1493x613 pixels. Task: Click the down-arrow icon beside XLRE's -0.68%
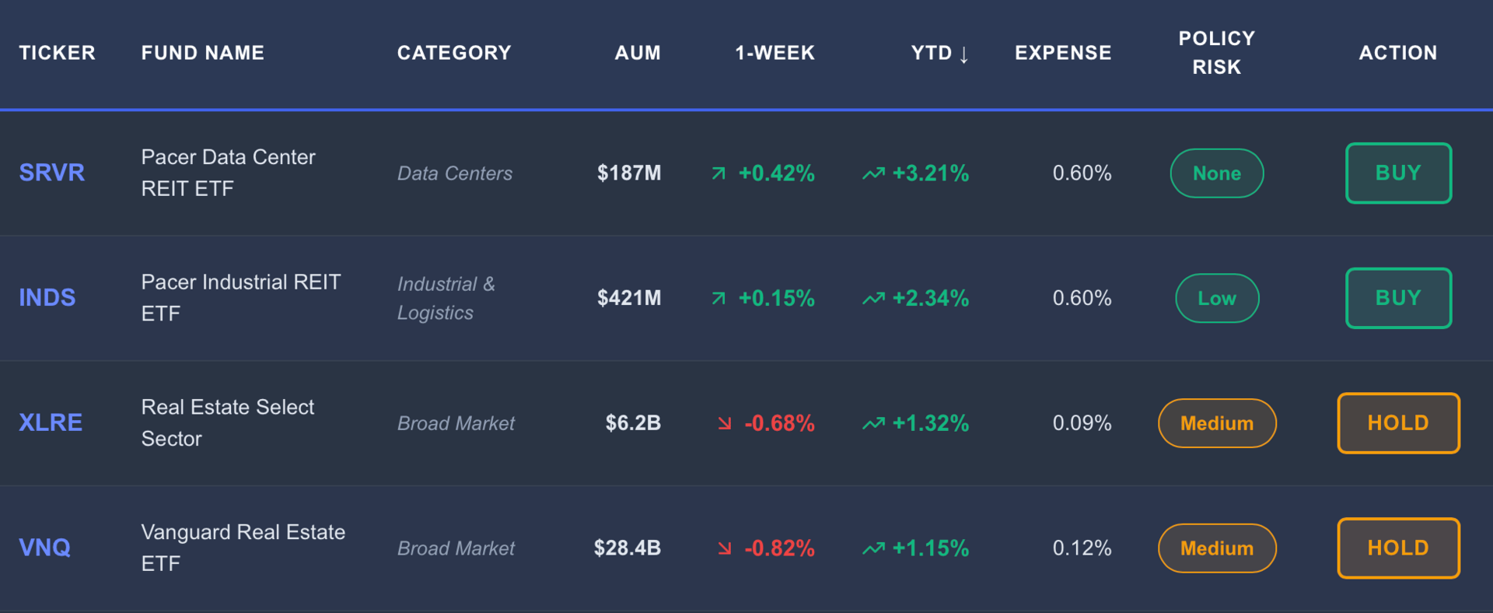725,423
